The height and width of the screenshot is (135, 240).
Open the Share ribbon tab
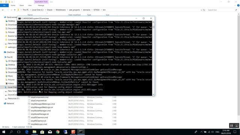22,5
